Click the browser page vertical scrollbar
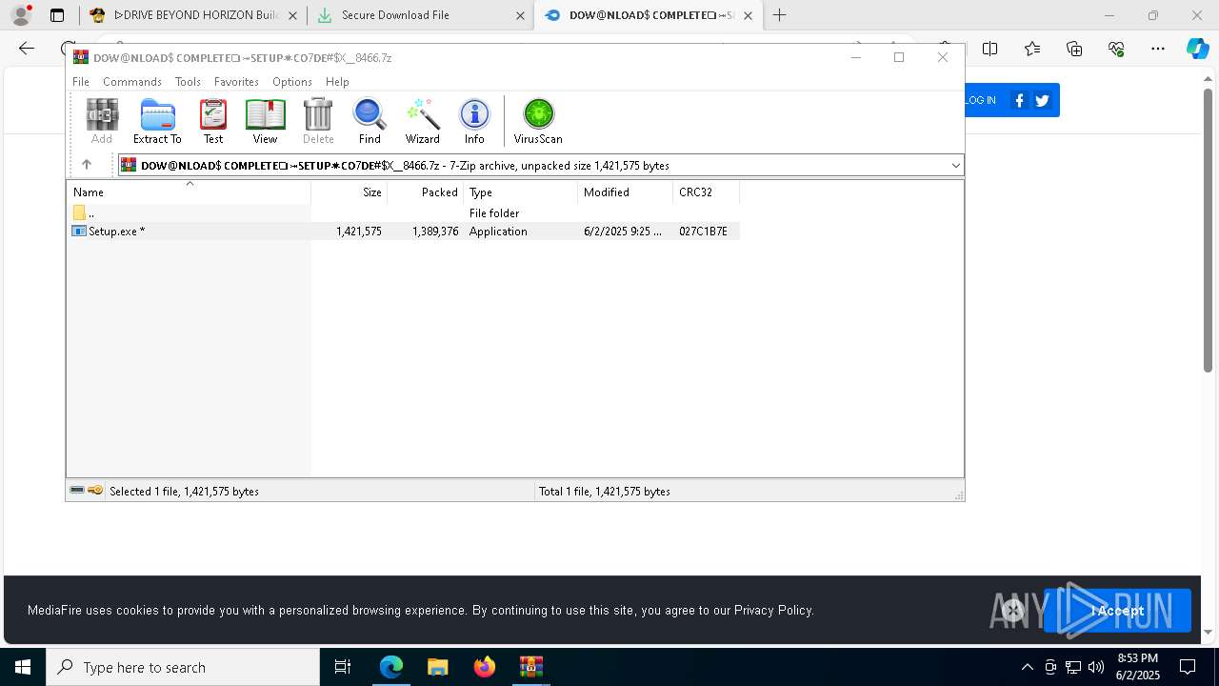 pyautogui.click(x=1208, y=229)
